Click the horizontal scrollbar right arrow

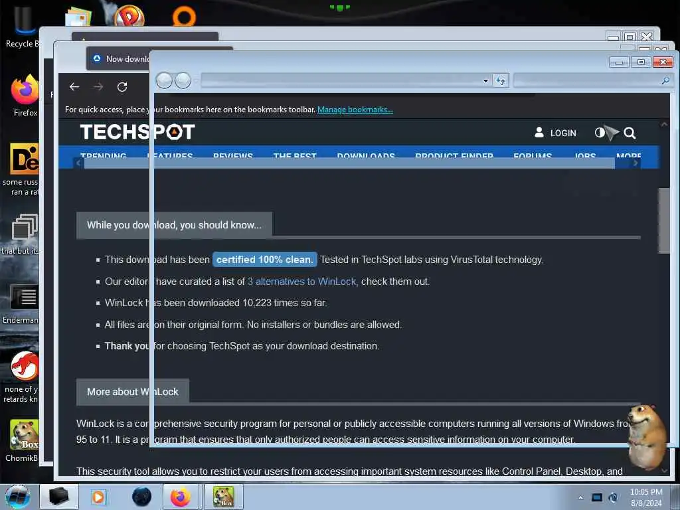636,163
